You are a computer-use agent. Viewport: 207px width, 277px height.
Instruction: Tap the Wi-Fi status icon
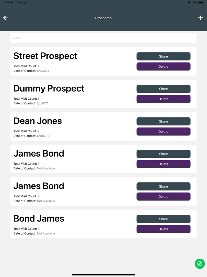(x=189, y=2)
